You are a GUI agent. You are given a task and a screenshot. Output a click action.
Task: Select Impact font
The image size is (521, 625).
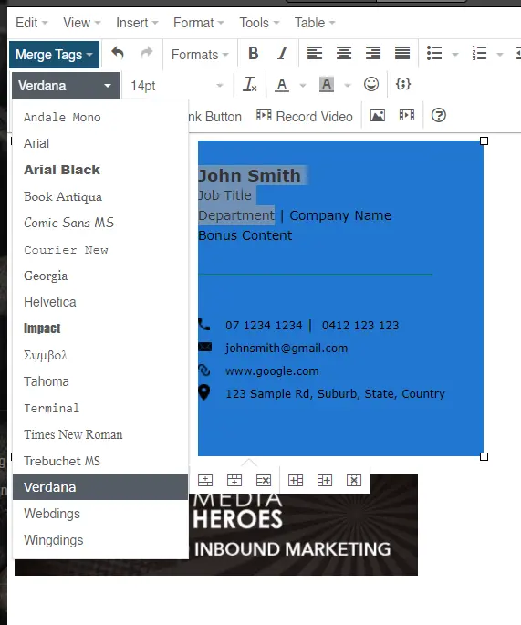[100, 328]
